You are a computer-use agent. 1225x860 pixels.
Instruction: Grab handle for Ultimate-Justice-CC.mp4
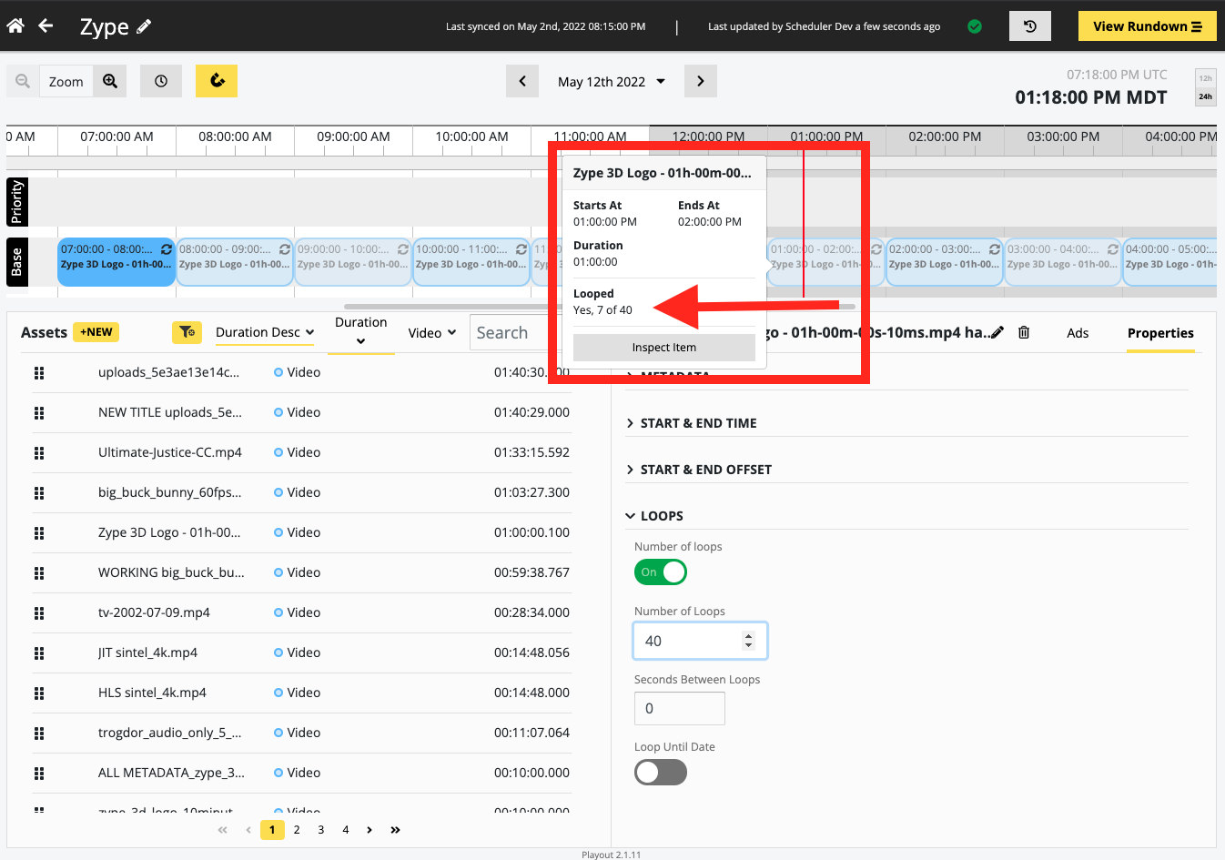[39, 452]
